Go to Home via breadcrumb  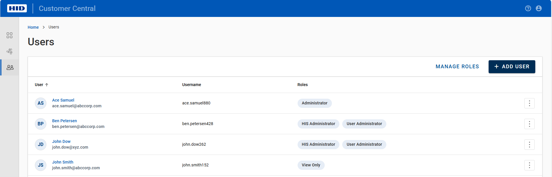(x=33, y=27)
